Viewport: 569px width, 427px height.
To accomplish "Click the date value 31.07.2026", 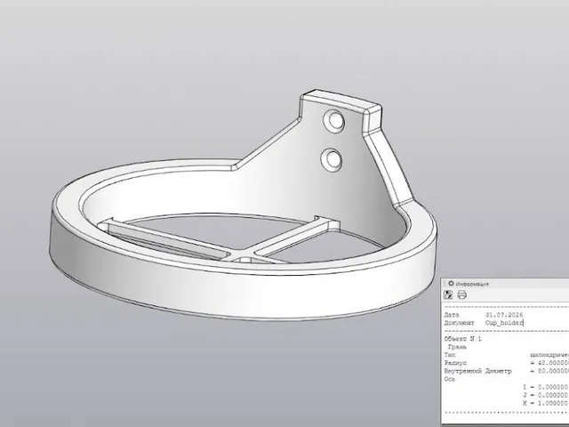I will click(504, 315).
